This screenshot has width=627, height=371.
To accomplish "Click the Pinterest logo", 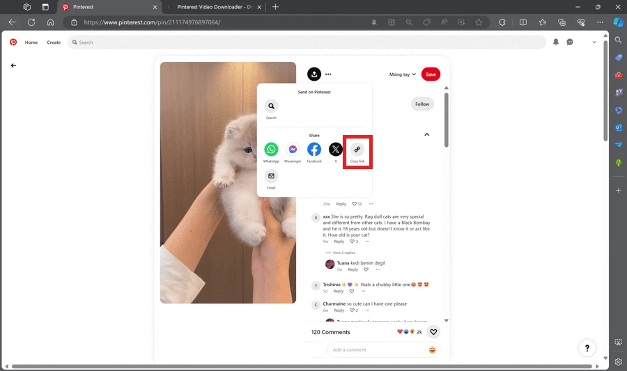I will (13, 42).
